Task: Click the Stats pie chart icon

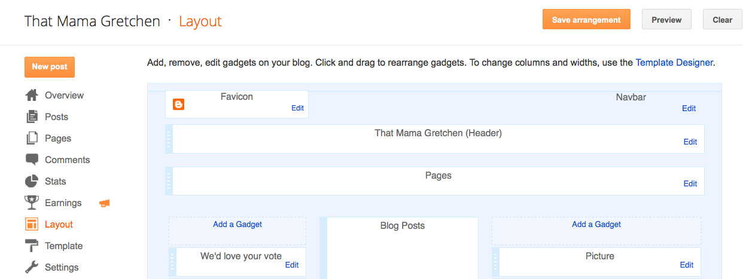Action: (x=32, y=182)
